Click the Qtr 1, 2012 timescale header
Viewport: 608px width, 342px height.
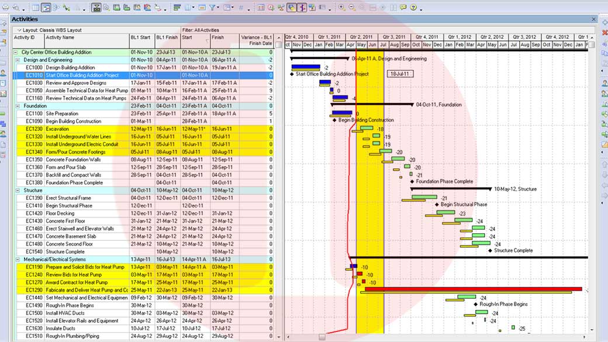coord(460,37)
